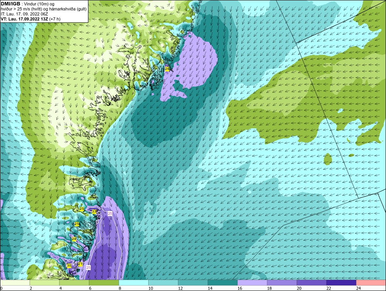This screenshot has width=386, height=291.
Task: Click the 16–18 m/s lavender legend swatch
Action: point(252,282)
